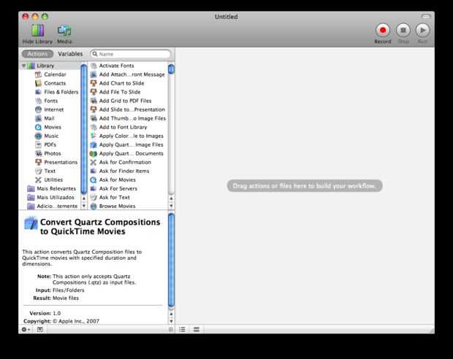Click the description pane scrollbar thumb
This screenshot has height=359, width=453.
[x=171, y=260]
